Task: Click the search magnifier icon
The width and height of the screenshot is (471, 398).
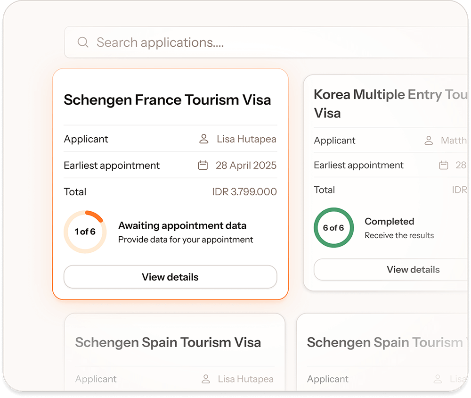Action: point(83,42)
